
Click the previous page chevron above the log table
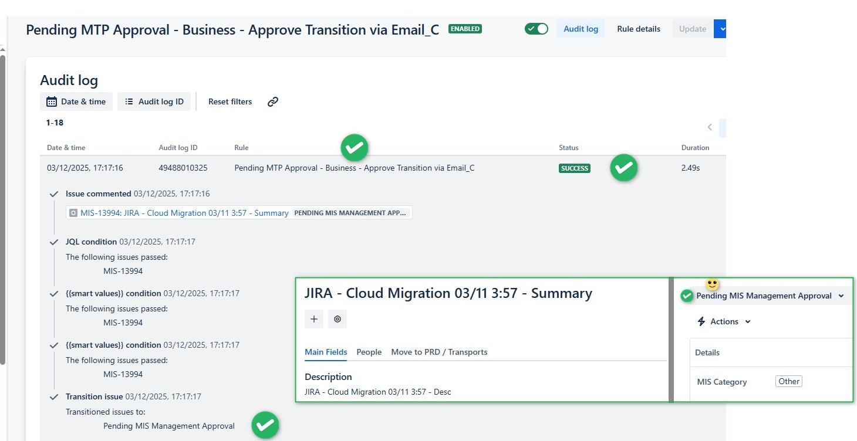pyautogui.click(x=710, y=127)
